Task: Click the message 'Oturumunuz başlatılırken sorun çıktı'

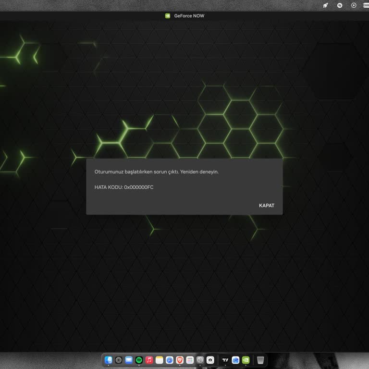Action: [136, 172]
